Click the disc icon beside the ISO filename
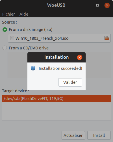Image resolution: width=113 pixels, height=142 pixels. click(x=12, y=38)
